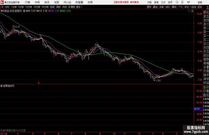Open the 财富圈 menu
Image resolution: width=209 pixels, height=135 pixels.
[x=79, y=2]
